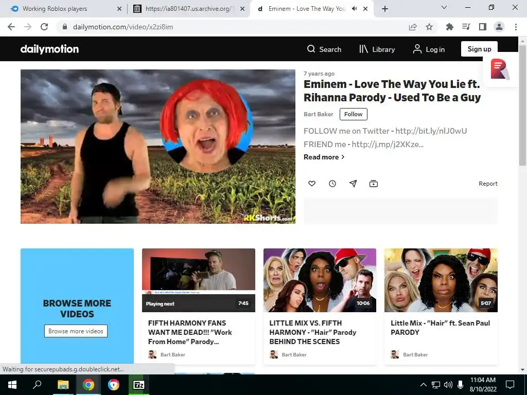Open the notification center icon

click(x=510, y=385)
